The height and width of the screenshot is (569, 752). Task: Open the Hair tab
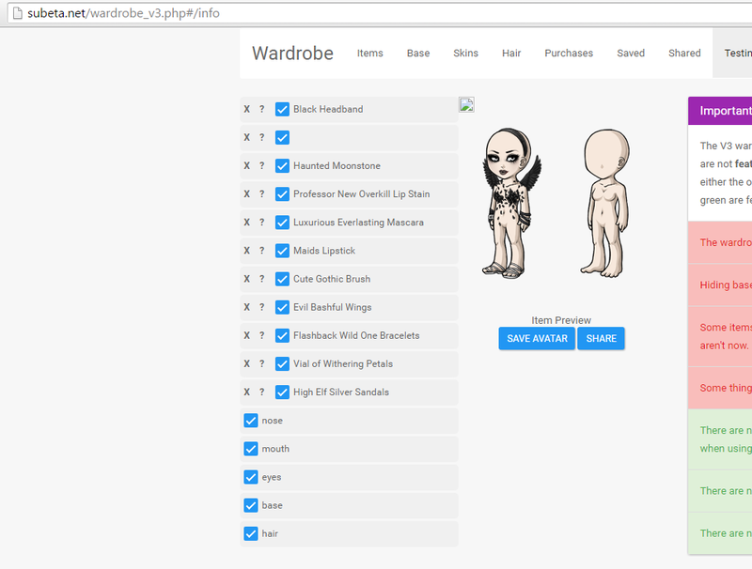[511, 54]
